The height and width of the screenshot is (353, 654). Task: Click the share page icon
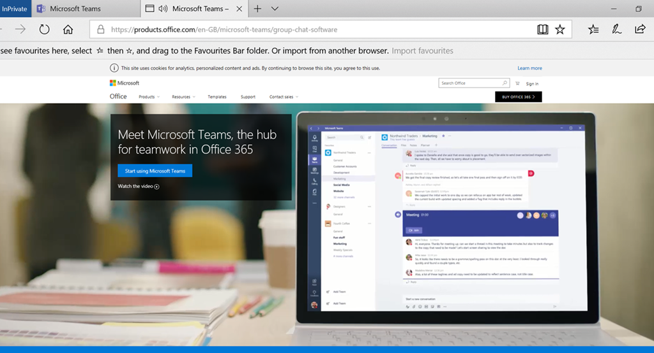pos(639,29)
